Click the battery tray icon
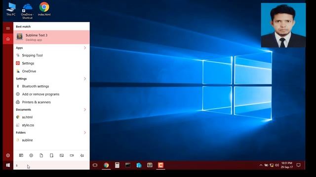This screenshot has height=177, width=316. [266, 165]
